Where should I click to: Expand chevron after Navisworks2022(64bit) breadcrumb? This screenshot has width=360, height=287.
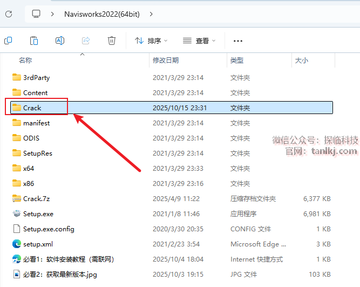click(151, 14)
